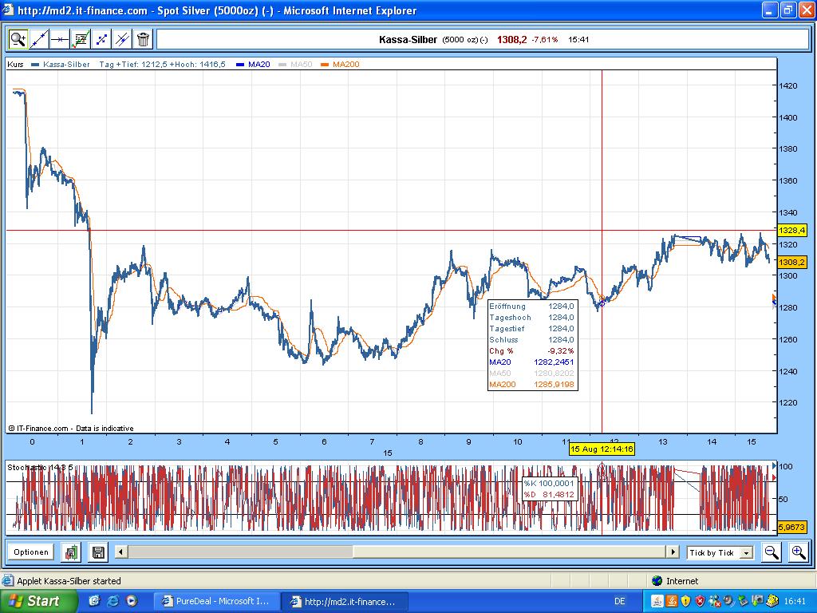
Task: Open the chart indicators tool
Action: [81, 39]
